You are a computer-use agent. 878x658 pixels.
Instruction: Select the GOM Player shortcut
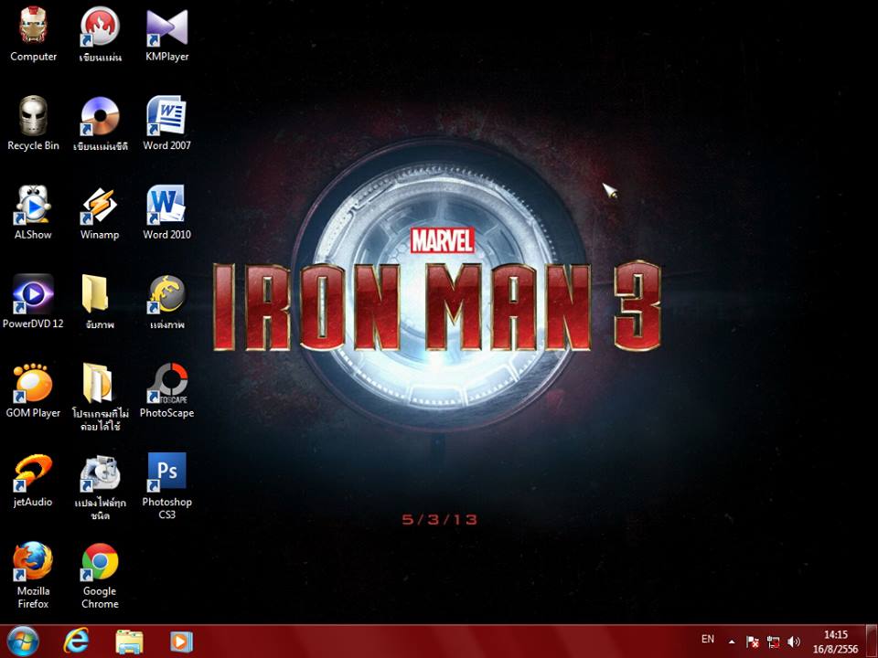(x=33, y=390)
